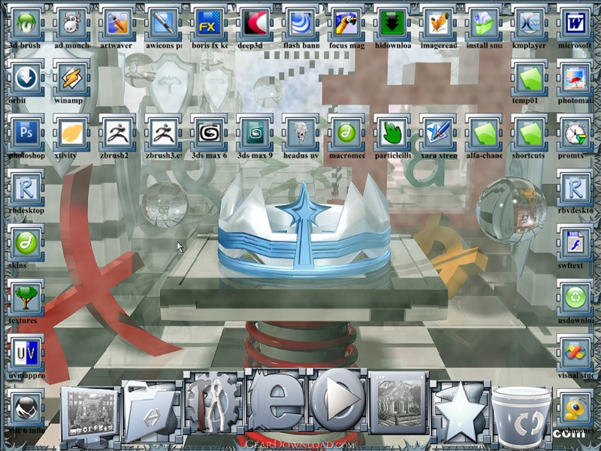
Task: Launch the swftext icon
Action: click(x=575, y=243)
